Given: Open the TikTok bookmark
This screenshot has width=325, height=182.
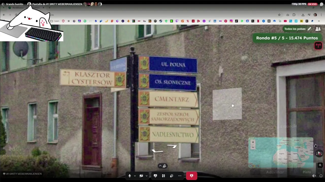Looking at the screenshot, I should [236, 21].
